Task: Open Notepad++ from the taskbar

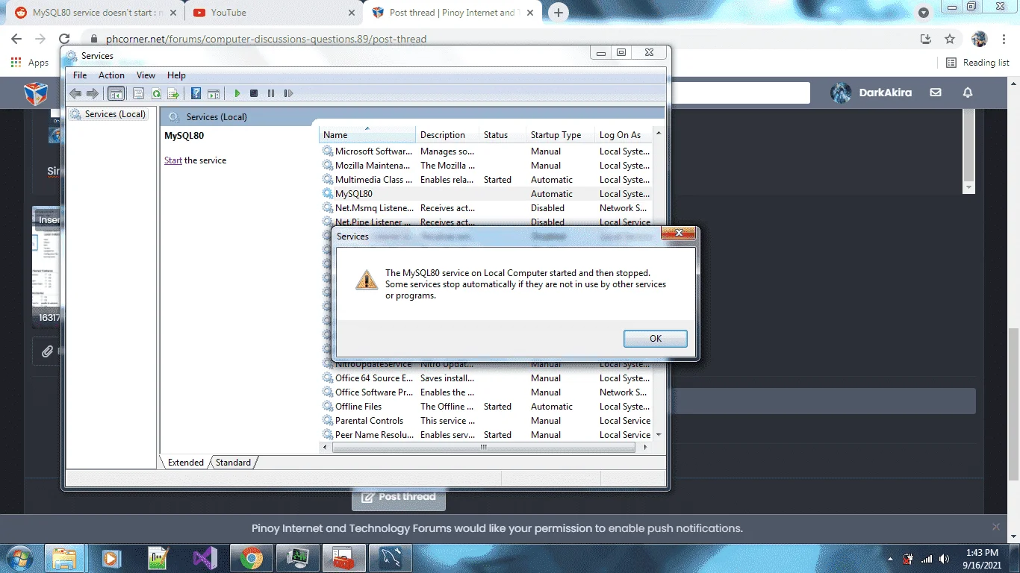Action: tap(158, 558)
